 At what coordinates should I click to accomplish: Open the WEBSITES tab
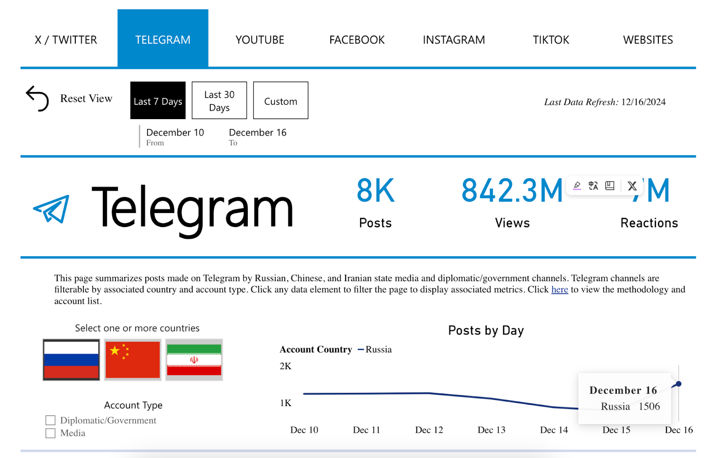[x=648, y=40]
